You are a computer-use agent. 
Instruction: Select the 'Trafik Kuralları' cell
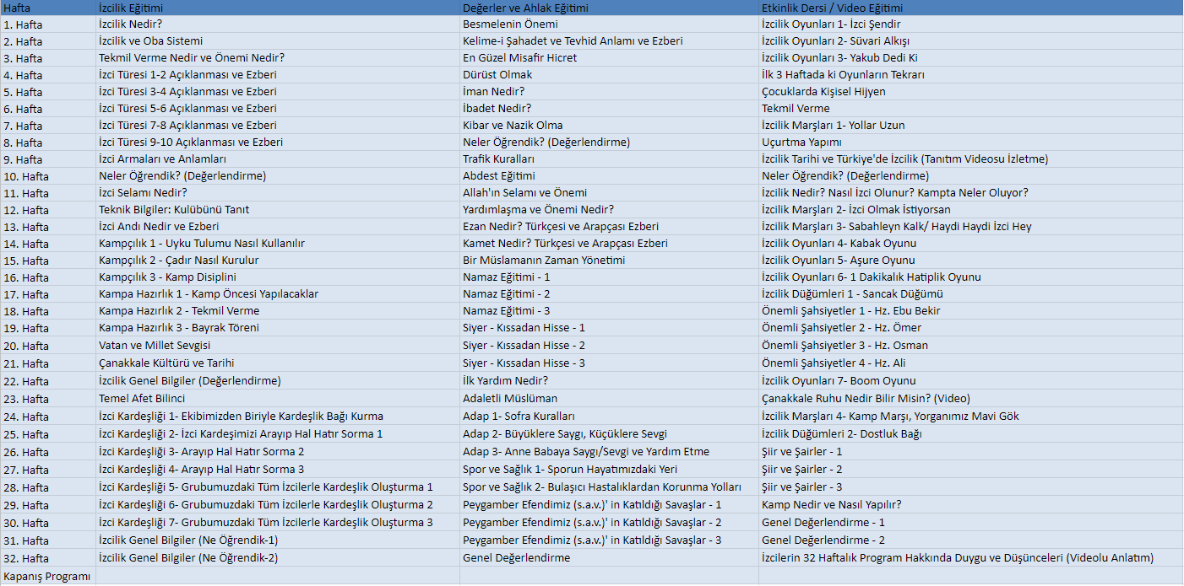point(609,159)
